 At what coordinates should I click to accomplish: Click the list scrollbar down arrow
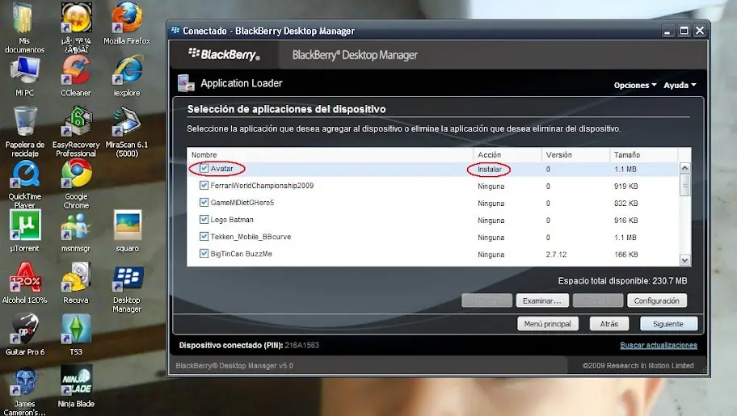pos(684,260)
